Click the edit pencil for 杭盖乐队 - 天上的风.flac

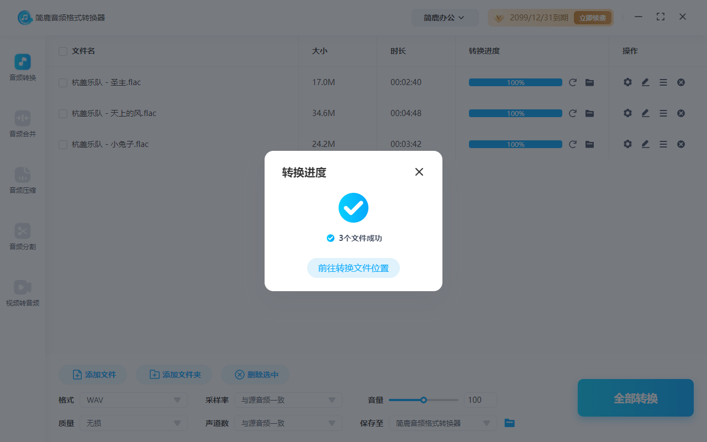[x=645, y=113]
